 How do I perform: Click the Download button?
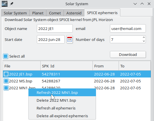click(128, 54)
